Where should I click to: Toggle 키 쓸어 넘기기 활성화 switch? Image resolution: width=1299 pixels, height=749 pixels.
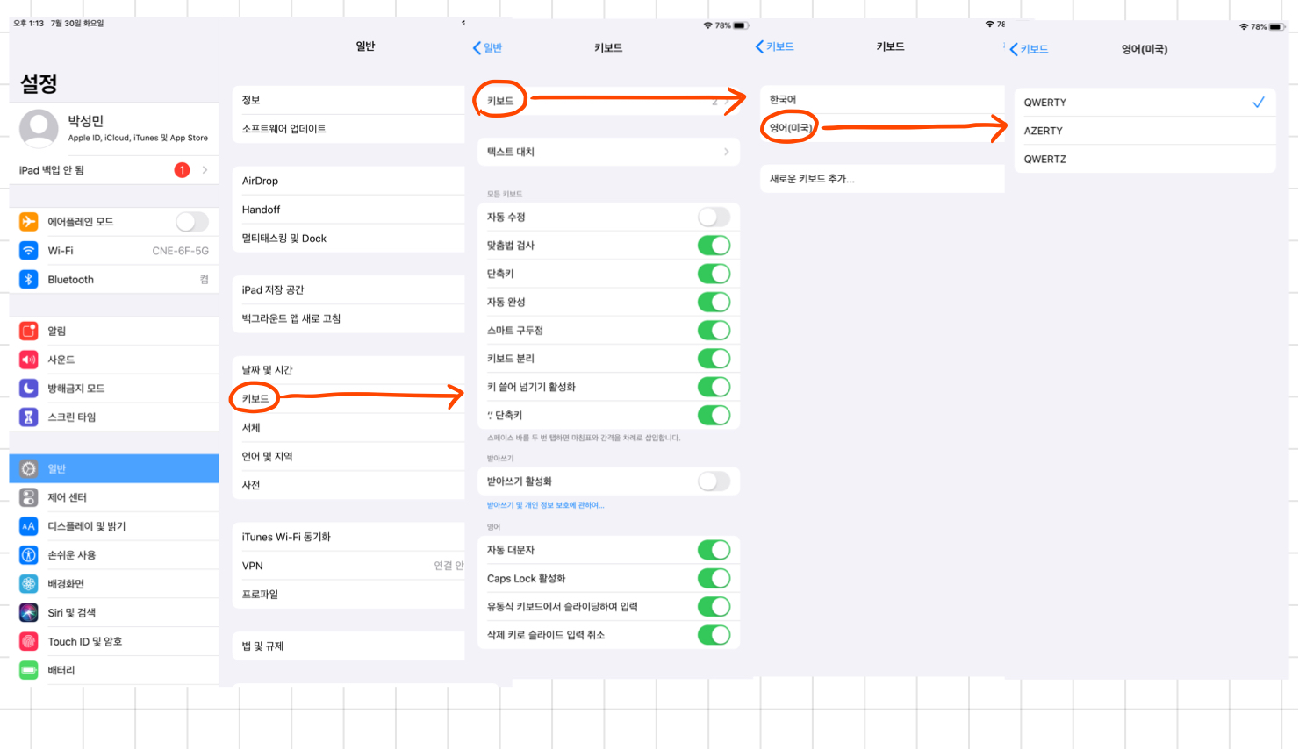click(x=714, y=387)
